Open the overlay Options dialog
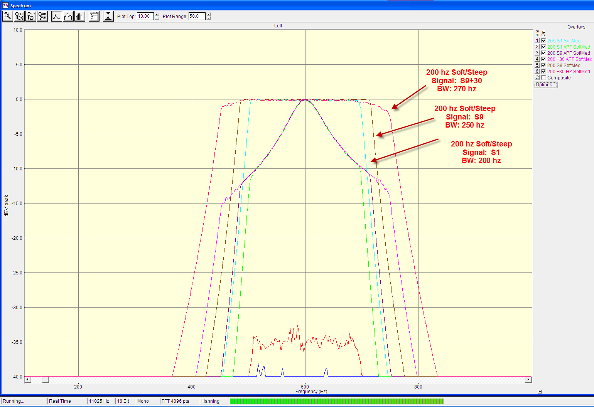 pos(546,85)
